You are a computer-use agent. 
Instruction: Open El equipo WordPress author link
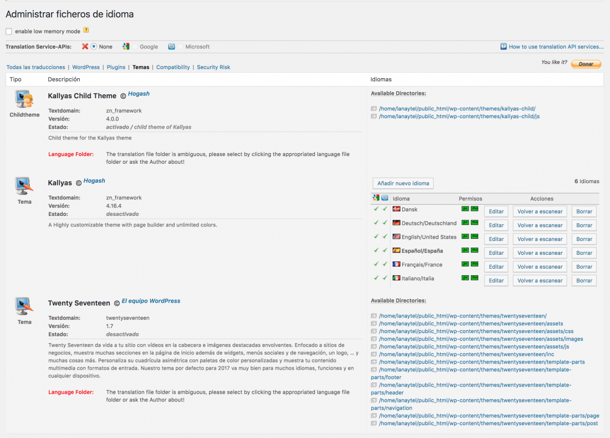[151, 300]
